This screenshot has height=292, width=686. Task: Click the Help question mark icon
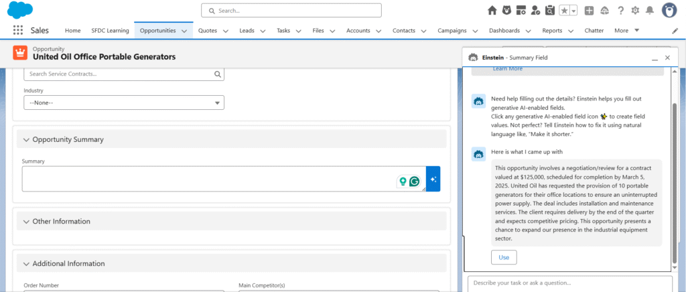(620, 10)
